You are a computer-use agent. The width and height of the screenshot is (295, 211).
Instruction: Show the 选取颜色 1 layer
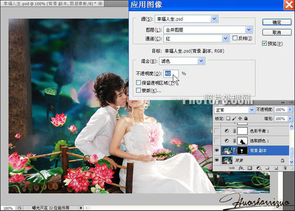click(217, 141)
